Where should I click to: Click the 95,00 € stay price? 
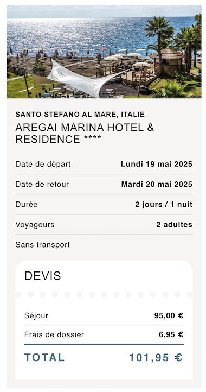169,316
